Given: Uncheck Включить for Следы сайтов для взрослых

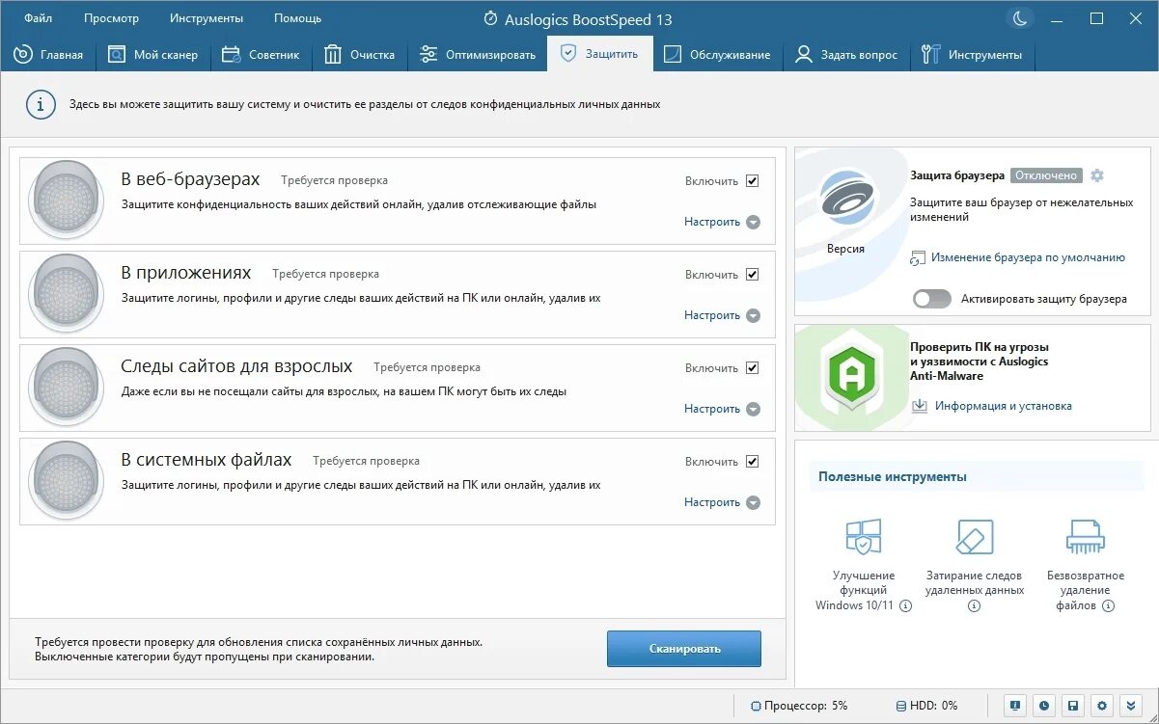Looking at the screenshot, I should [x=753, y=368].
